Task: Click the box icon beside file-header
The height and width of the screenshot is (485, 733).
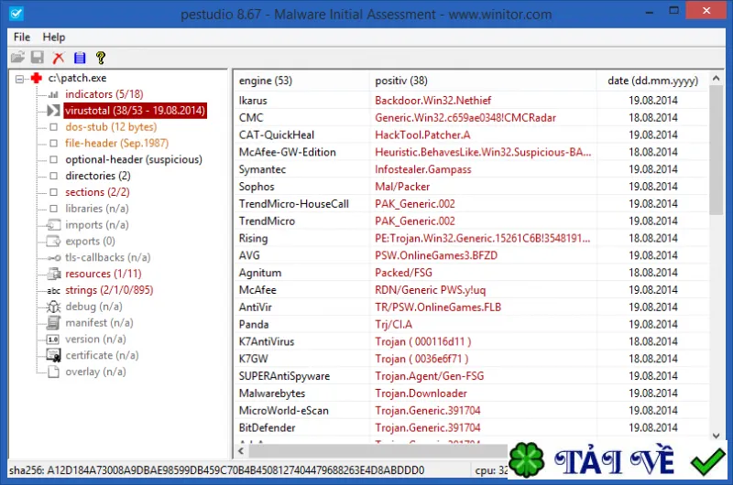Action: [53, 144]
